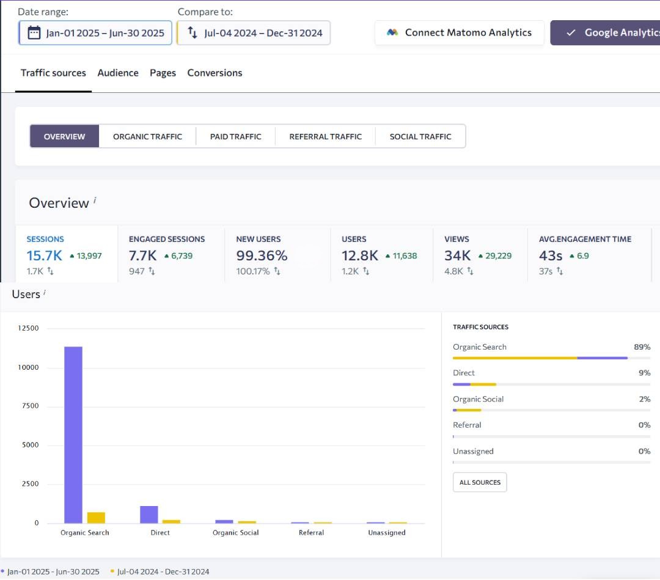Click the Matomo Analytics logo icon
Screen dimensions: 660x580
tap(392, 33)
